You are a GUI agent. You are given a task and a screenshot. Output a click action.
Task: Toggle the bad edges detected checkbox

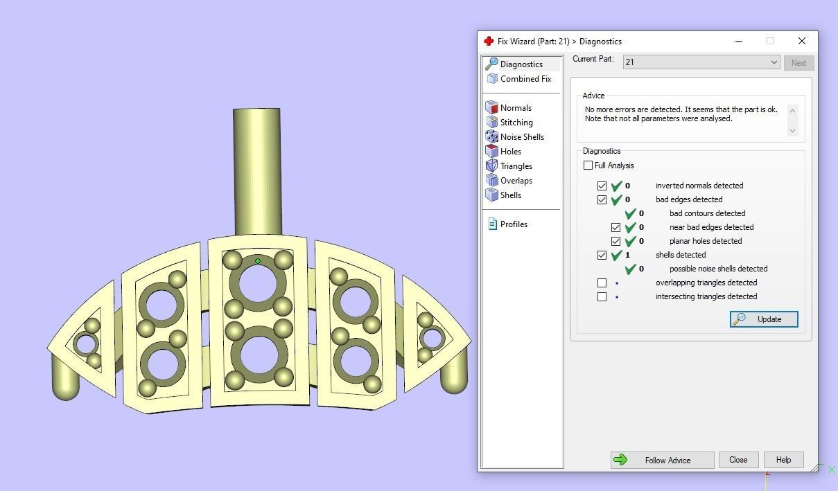click(602, 199)
